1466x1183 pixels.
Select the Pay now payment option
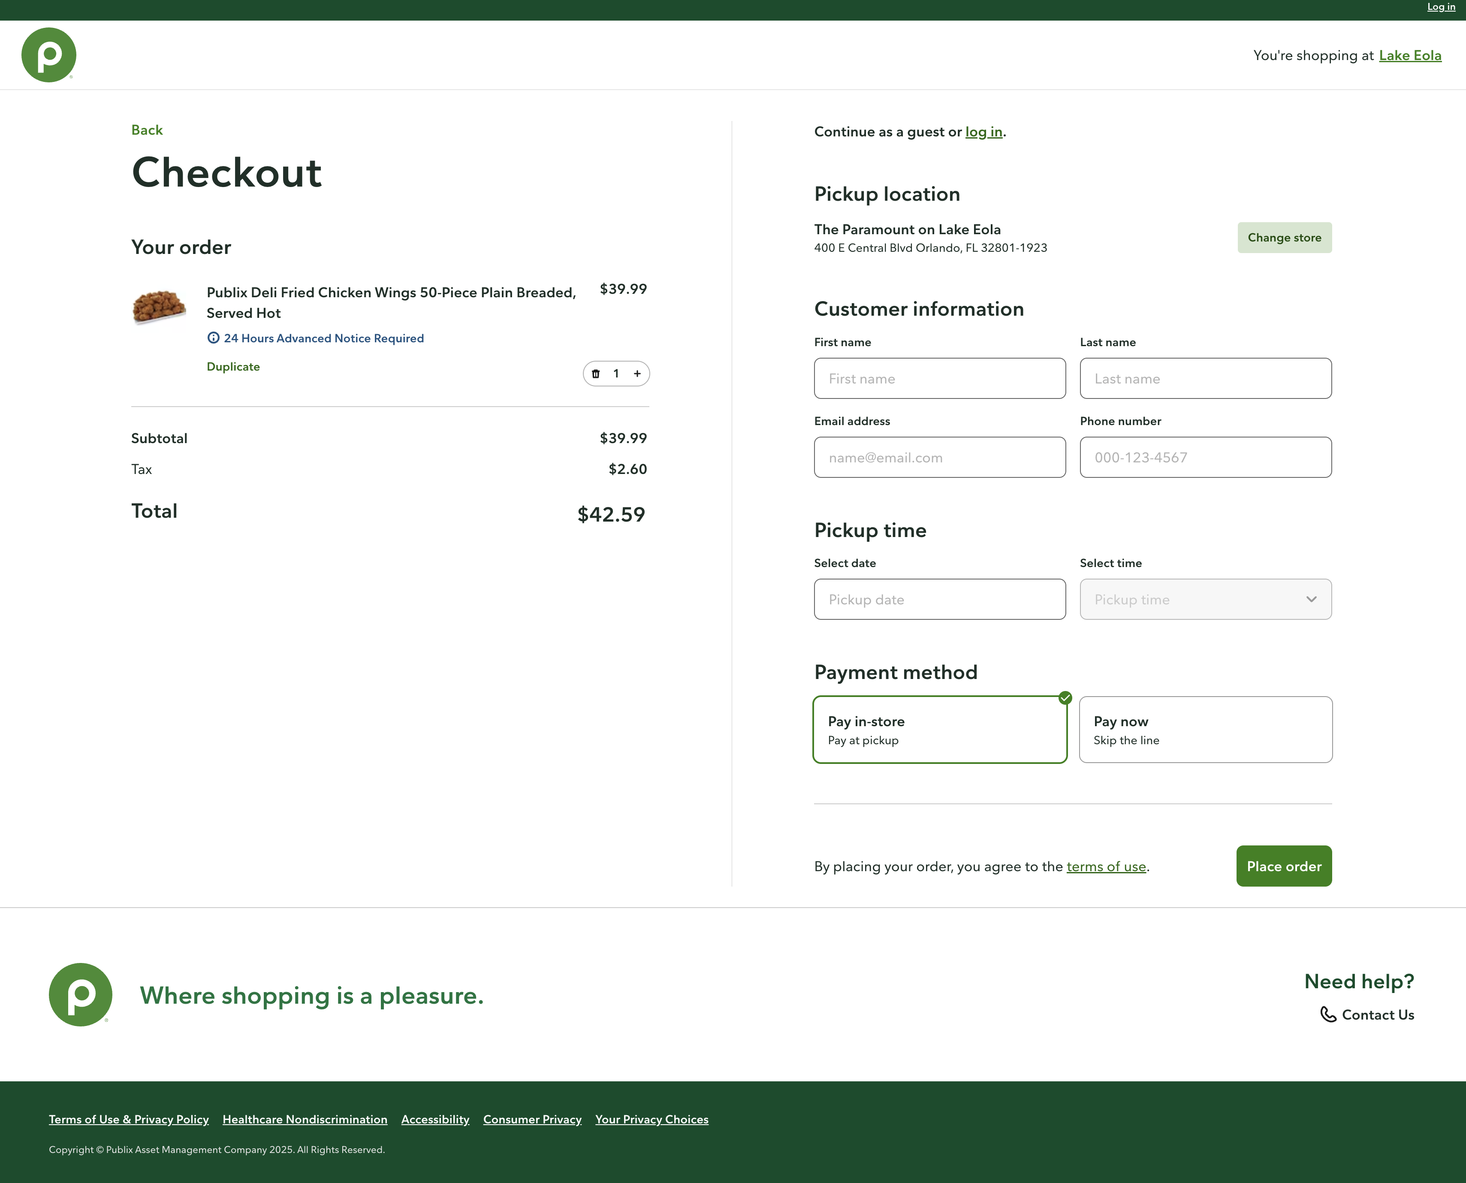pyautogui.click(x=1205, y=729)
